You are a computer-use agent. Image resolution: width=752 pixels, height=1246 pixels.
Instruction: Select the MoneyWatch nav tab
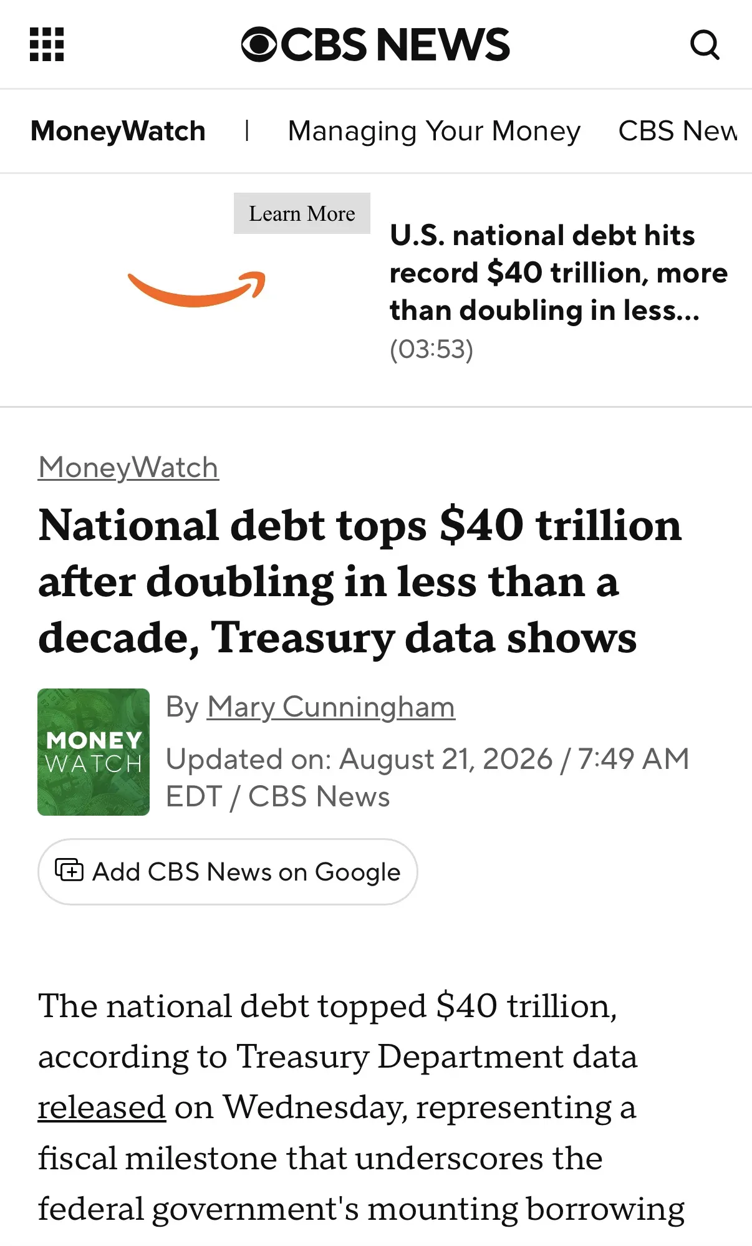(118, 131)
